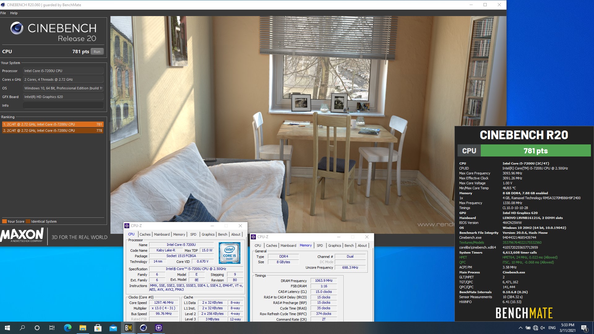
Task: Open Caches tab in right CPU-Z window
Action: 271,246
